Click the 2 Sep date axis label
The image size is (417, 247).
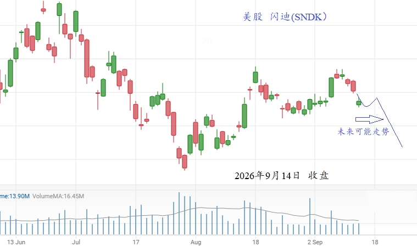(315, 242)
